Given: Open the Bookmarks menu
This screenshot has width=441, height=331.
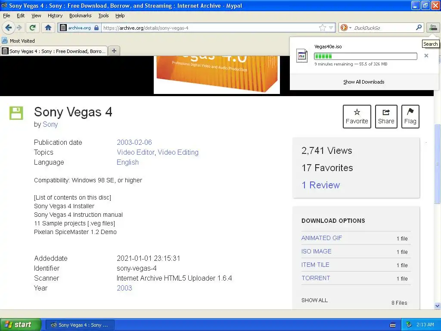Looking at the screenshot, I should tap(80, 16).
